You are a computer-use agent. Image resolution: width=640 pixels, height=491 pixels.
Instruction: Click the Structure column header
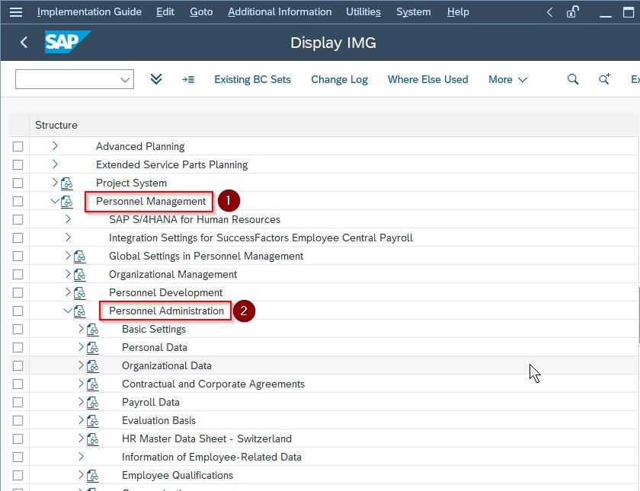click(56, 125)
